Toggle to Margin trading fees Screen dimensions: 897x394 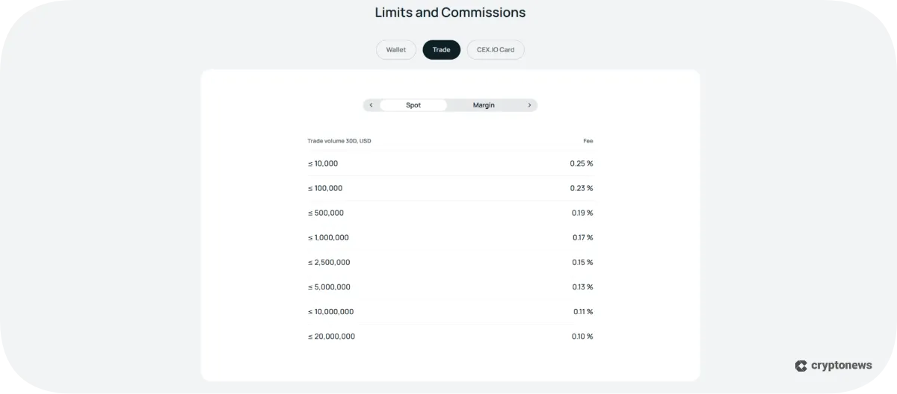pyautogui.click(x=484, y=105)
